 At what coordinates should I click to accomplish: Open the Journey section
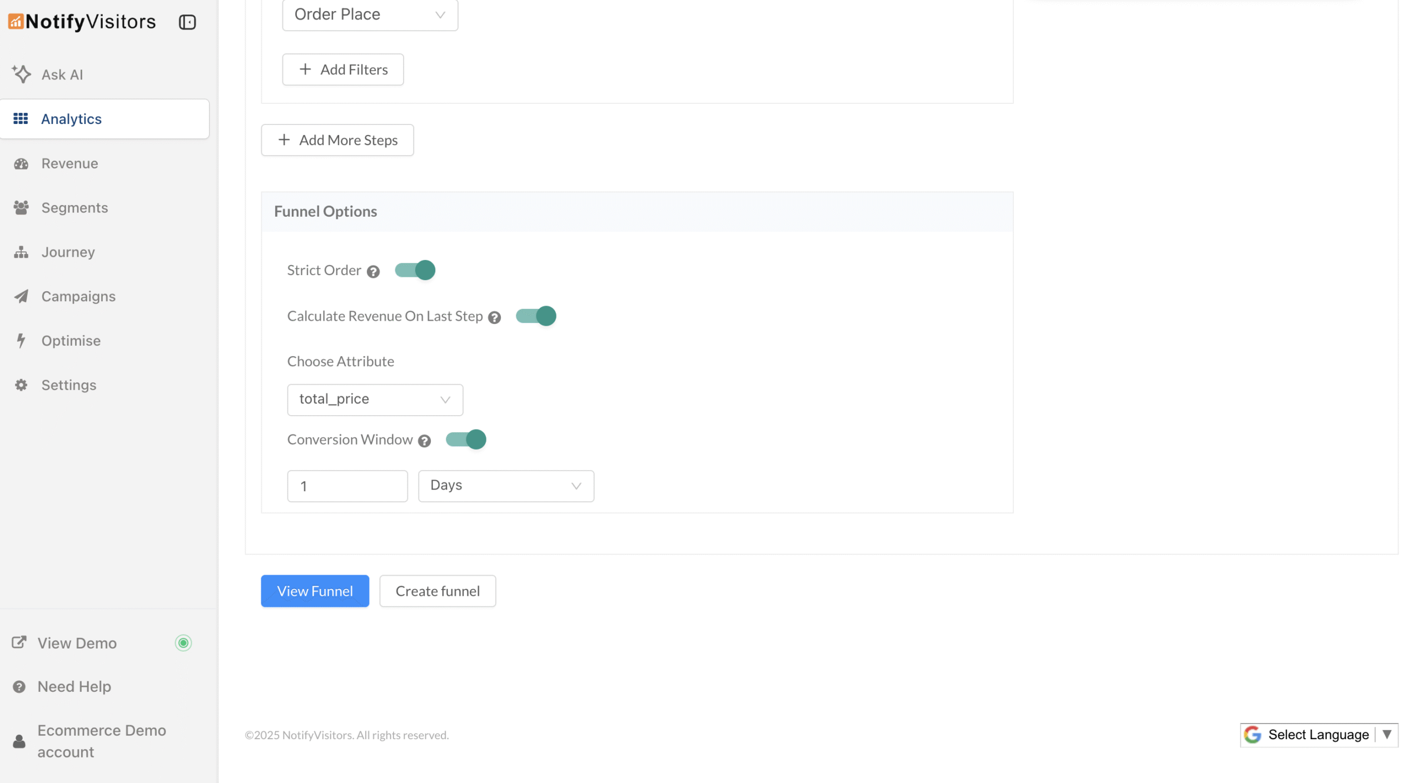(x=68, y=252)
